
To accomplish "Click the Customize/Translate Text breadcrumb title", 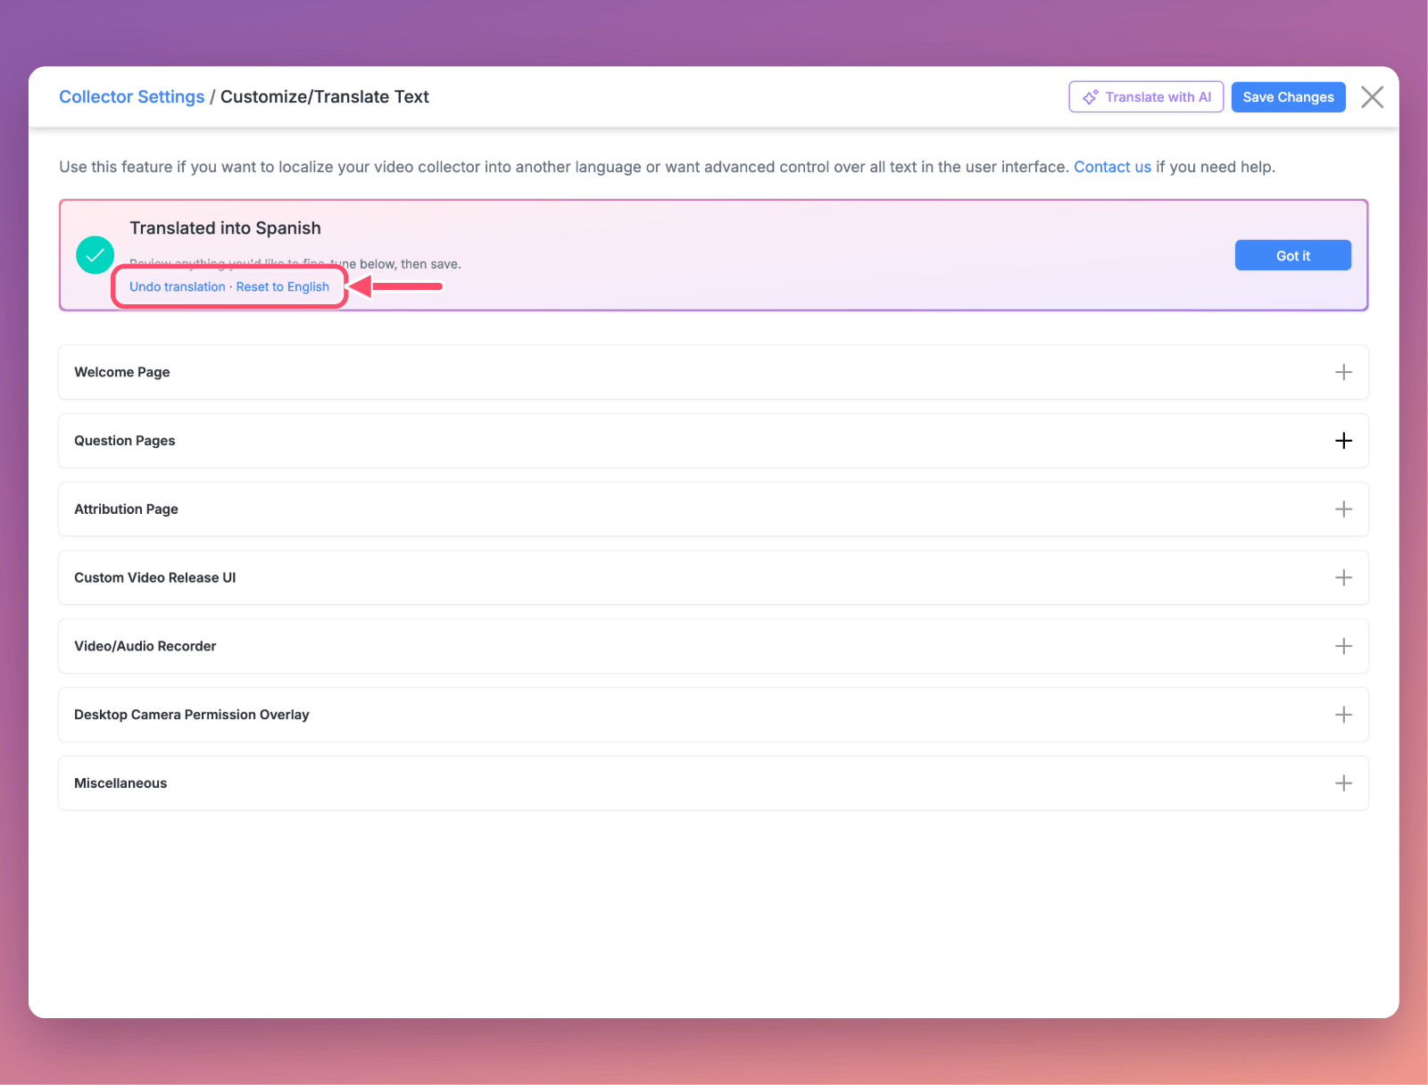I will [325, 96].
